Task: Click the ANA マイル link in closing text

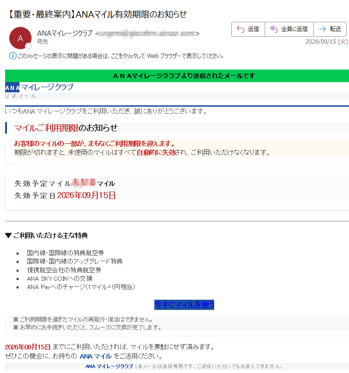Action: click(96, 356)
